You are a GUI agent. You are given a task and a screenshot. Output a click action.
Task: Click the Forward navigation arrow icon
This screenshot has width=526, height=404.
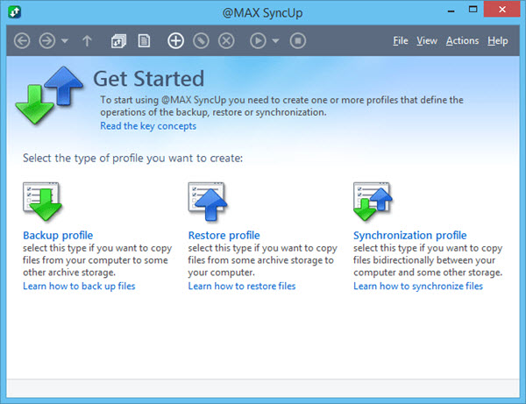47,41
